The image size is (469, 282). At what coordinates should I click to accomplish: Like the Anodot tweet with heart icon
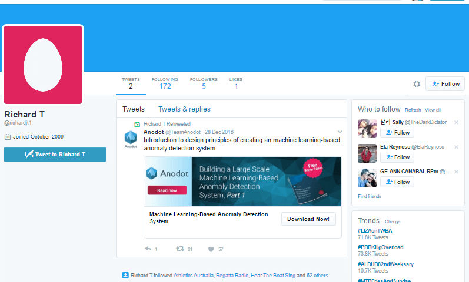(x=211, y=249)
